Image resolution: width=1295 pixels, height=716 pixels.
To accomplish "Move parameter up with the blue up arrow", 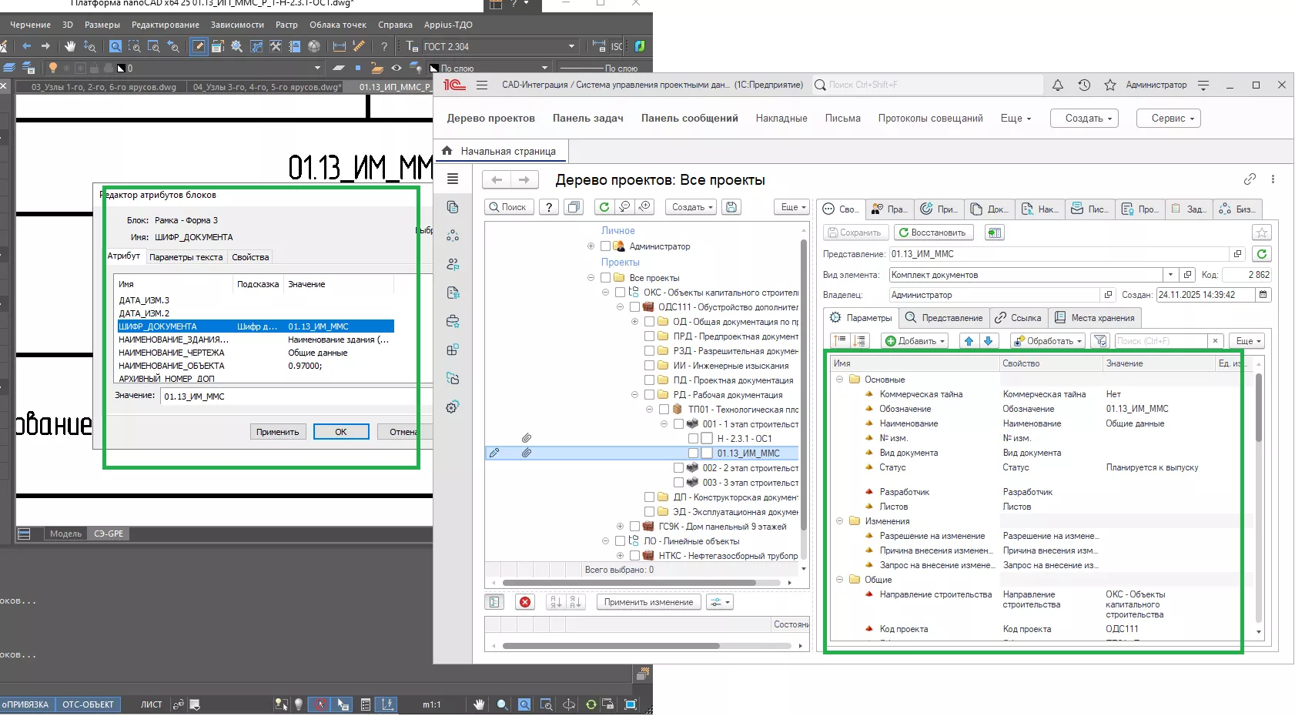I will 969,341.
